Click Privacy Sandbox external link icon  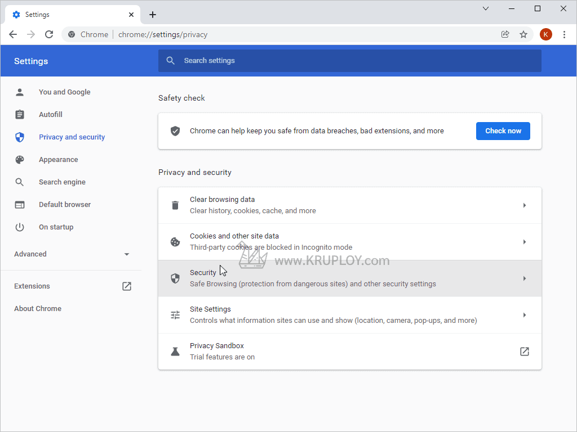(x=525, y=352)
